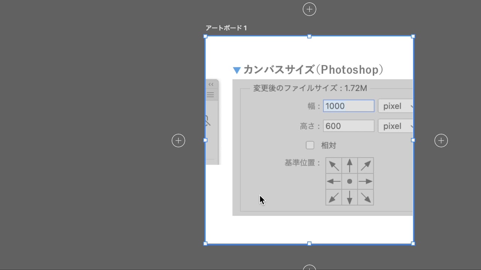Click the add artboard plus icon above the artboard
481x270 pixels.
pos(309,9)
